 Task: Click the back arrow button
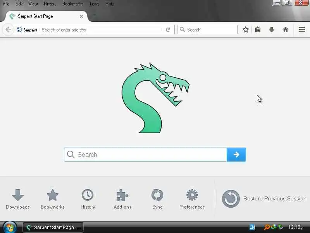pos(8,30)
